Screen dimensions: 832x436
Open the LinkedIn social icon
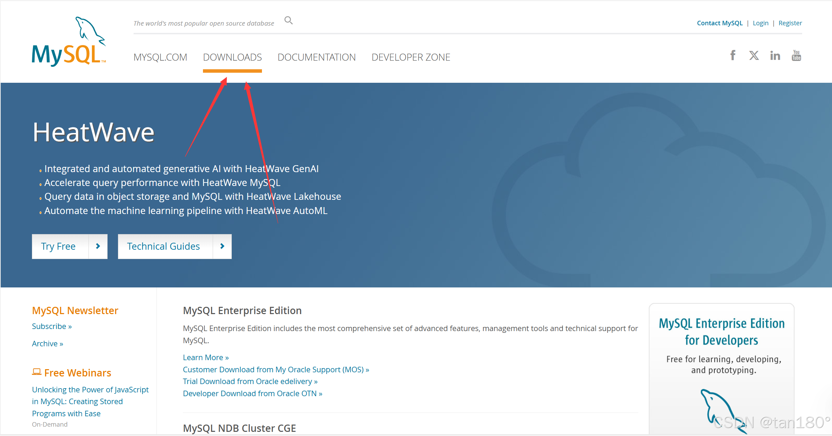click(775, 55)
